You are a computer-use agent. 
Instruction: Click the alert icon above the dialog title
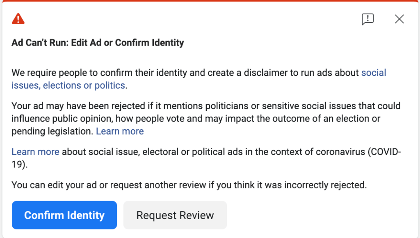pos(18,18)
